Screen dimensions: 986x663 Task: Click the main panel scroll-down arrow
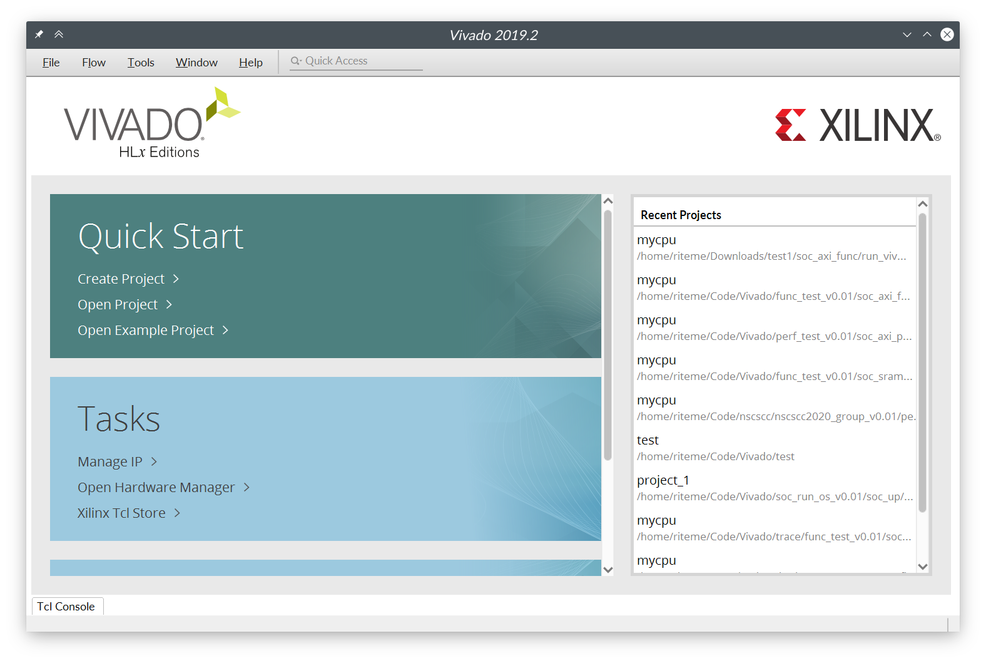click(607, 569)
